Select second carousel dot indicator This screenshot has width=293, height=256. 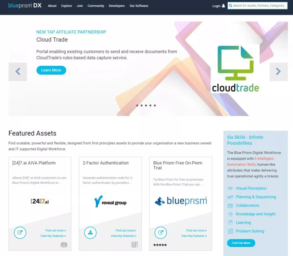[x=142, y=105]
